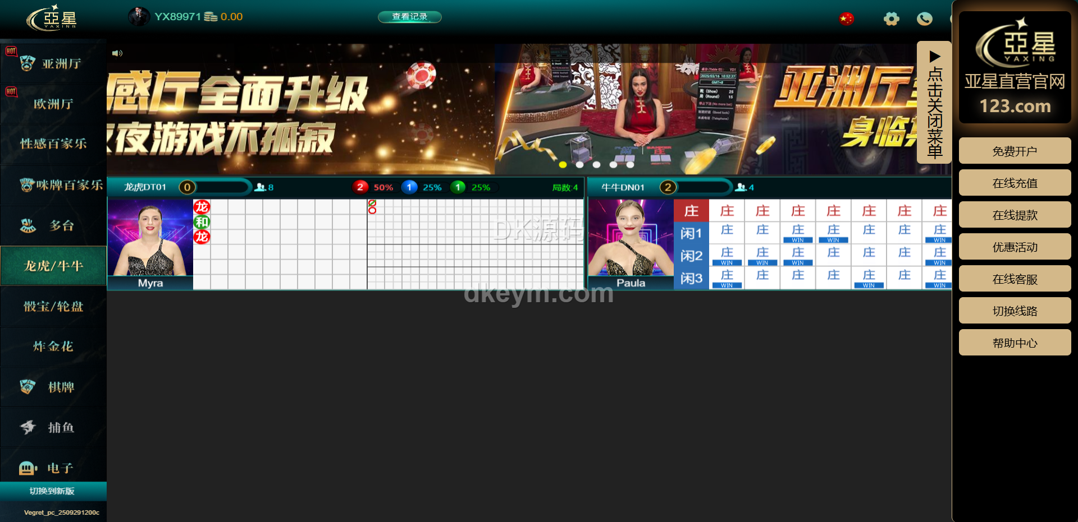Click the 在线充值 button
This screenshot has width=1078, height=522.
[x=1015, y=183]
